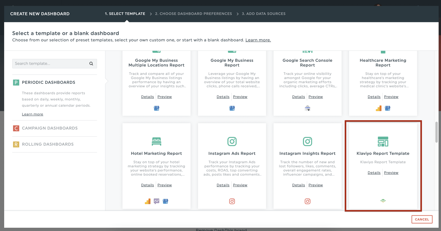Select the Periodic Dashboards category

tap(48, 82)
